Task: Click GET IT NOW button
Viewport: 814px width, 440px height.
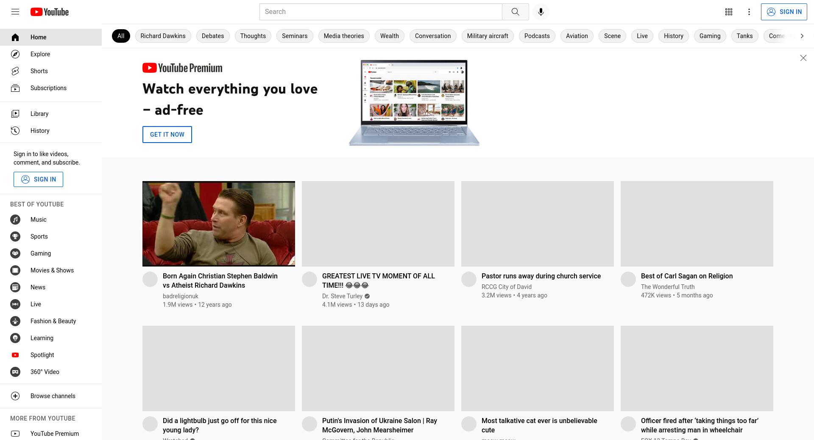Action: [167, 135]
